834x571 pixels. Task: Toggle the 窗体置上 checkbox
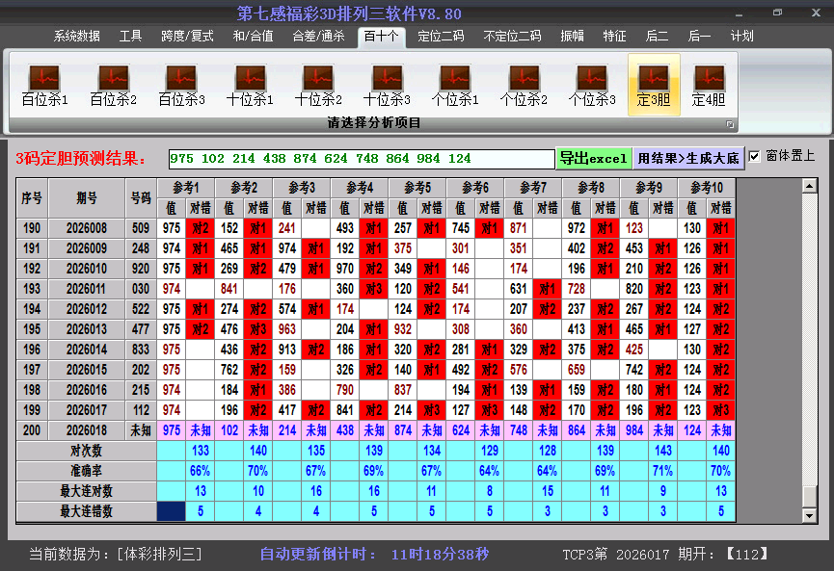click(x=755, y=157)
